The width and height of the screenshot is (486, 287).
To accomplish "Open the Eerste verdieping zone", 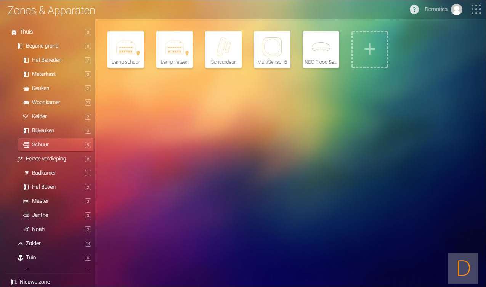I will (x=46, y=159).
